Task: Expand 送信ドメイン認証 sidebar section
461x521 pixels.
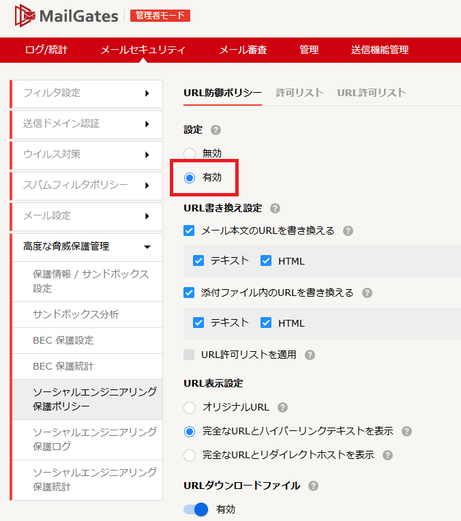Action: (87, 125)
